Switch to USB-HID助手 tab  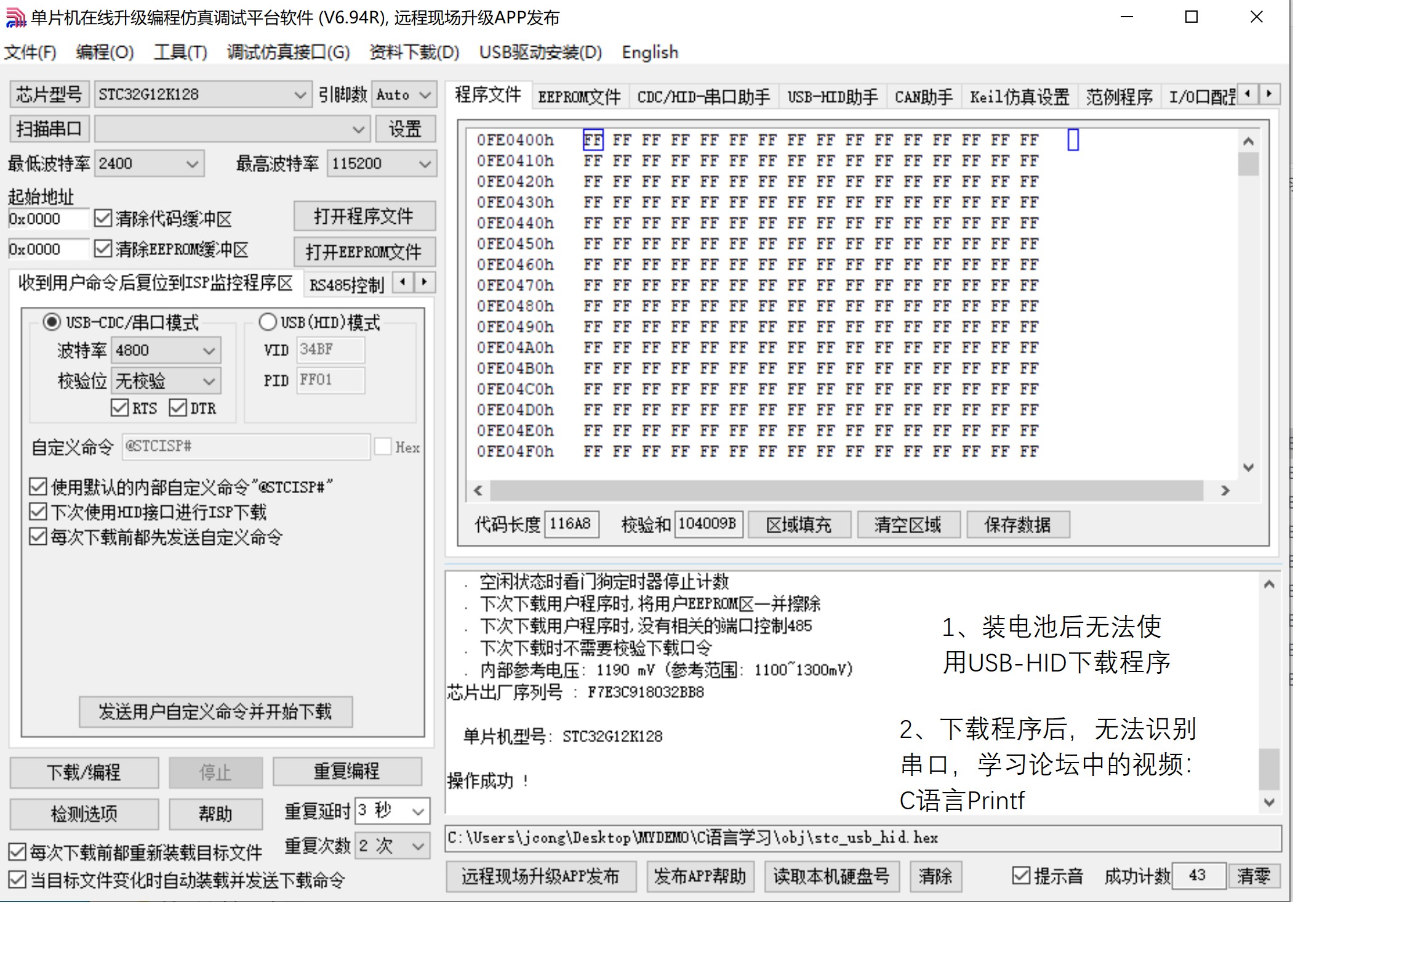833,97
